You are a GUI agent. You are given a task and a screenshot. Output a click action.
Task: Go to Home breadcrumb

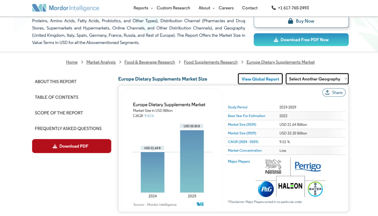click(72, 62)
